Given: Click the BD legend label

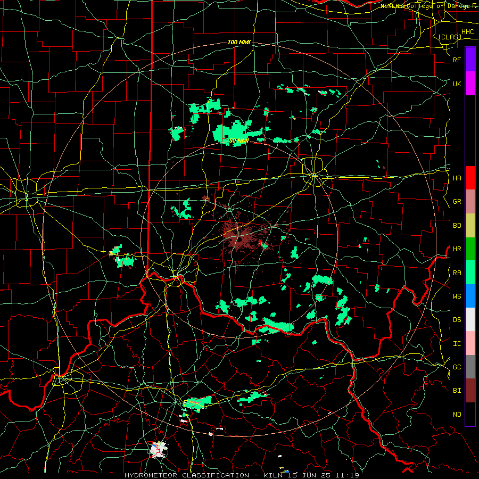Looking at the screenshot, I should [x=457, y=226].
